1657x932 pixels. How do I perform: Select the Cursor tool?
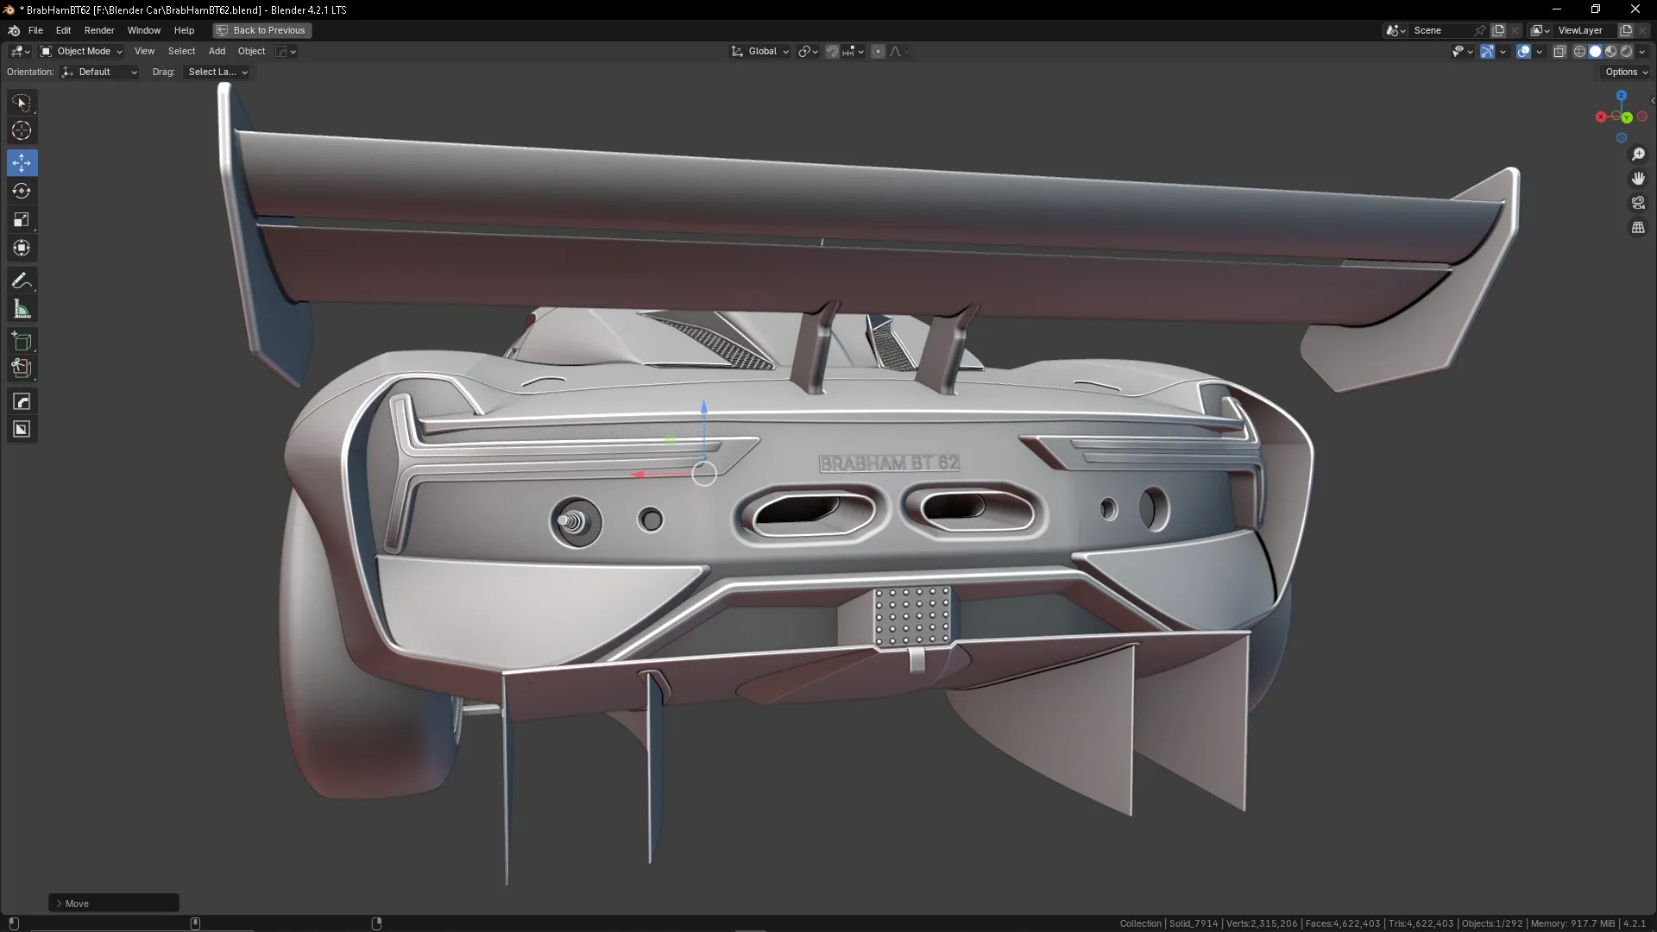click(x=22, y=131)
